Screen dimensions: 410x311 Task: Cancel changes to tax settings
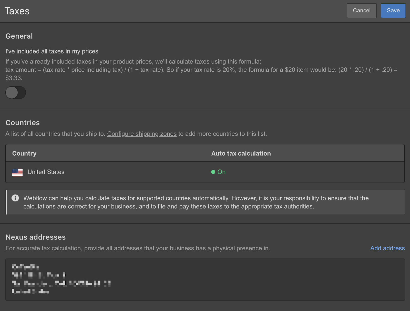(x=361, y=10)
